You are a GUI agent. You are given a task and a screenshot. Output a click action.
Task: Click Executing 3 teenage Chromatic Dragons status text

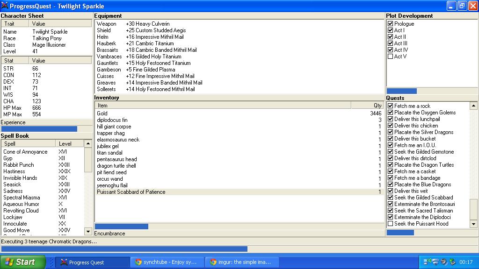(49, 241)
